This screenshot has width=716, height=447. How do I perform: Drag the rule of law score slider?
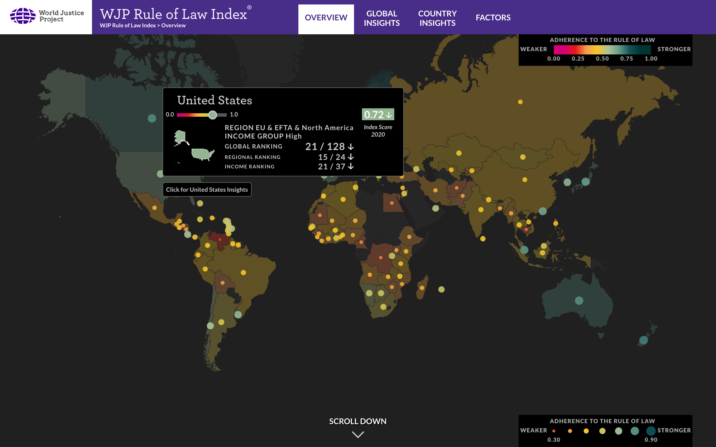(x=212, y=114)
